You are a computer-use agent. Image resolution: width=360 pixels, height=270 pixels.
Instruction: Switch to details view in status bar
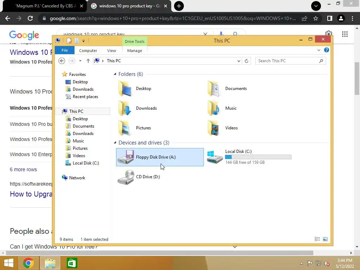point(317,239)
